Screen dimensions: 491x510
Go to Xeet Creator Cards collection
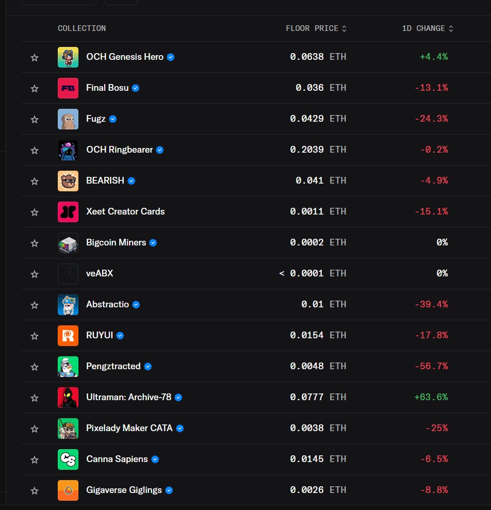[x=125, y=211]
